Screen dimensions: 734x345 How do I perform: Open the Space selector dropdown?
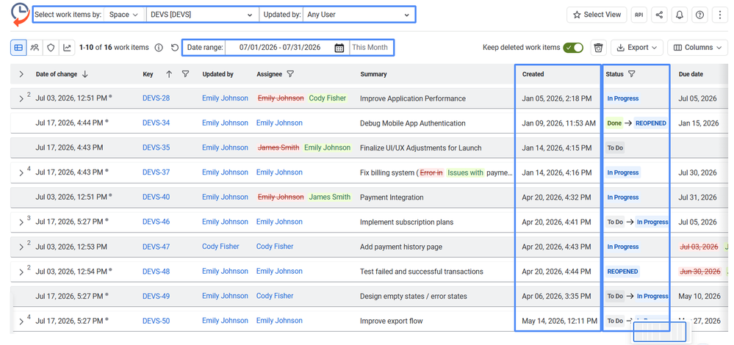(x=124, y=15)
